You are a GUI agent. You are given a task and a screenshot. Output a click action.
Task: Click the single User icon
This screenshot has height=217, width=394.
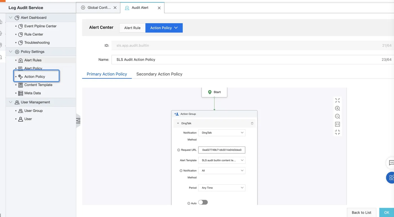[21, 119]
